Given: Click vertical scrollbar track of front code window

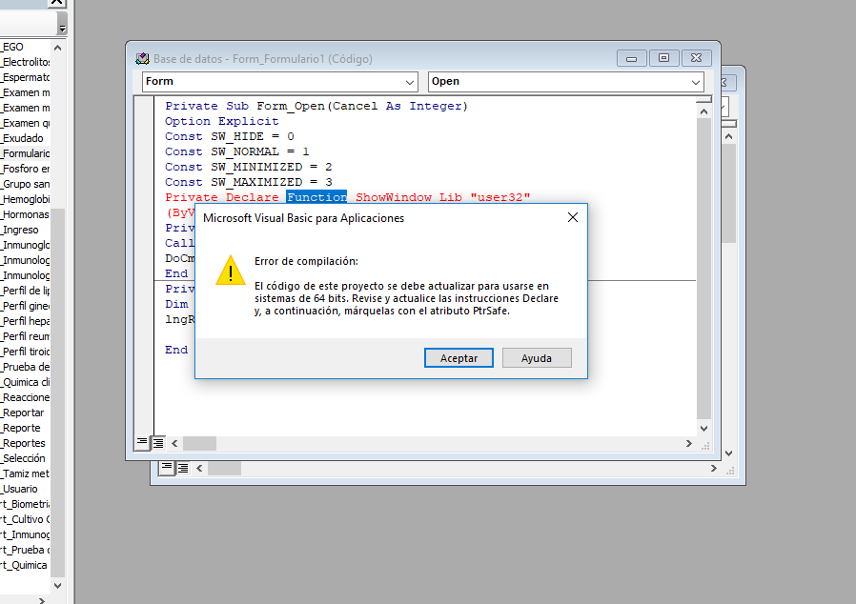Looking at the screenshot, I should pos(703,270).
